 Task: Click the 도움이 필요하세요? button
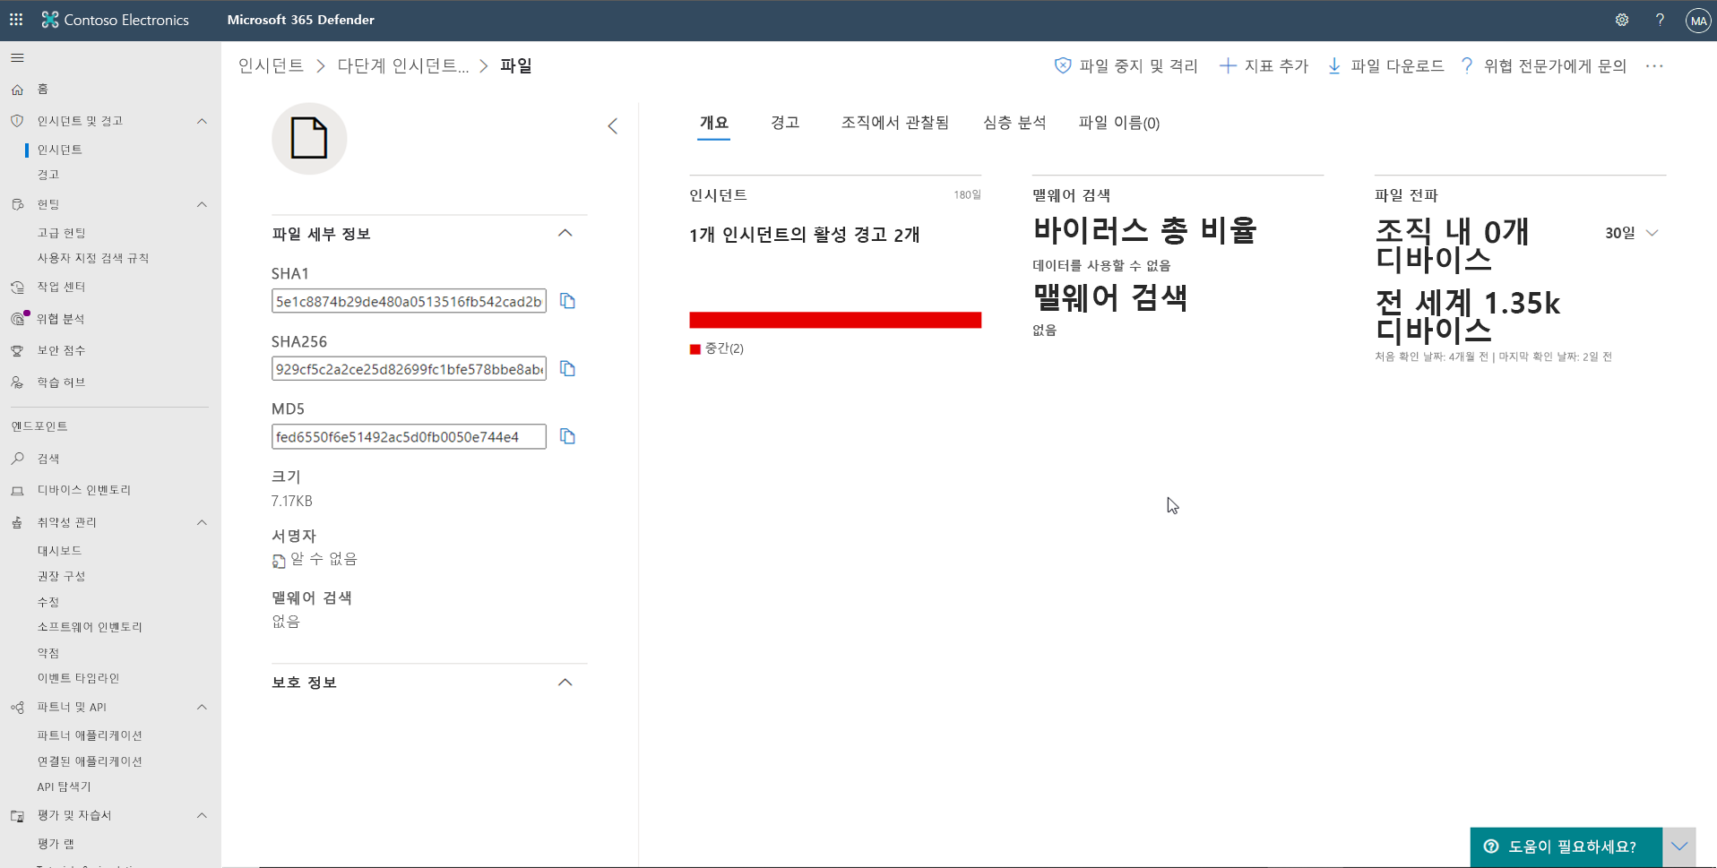tap(1566, 847)
